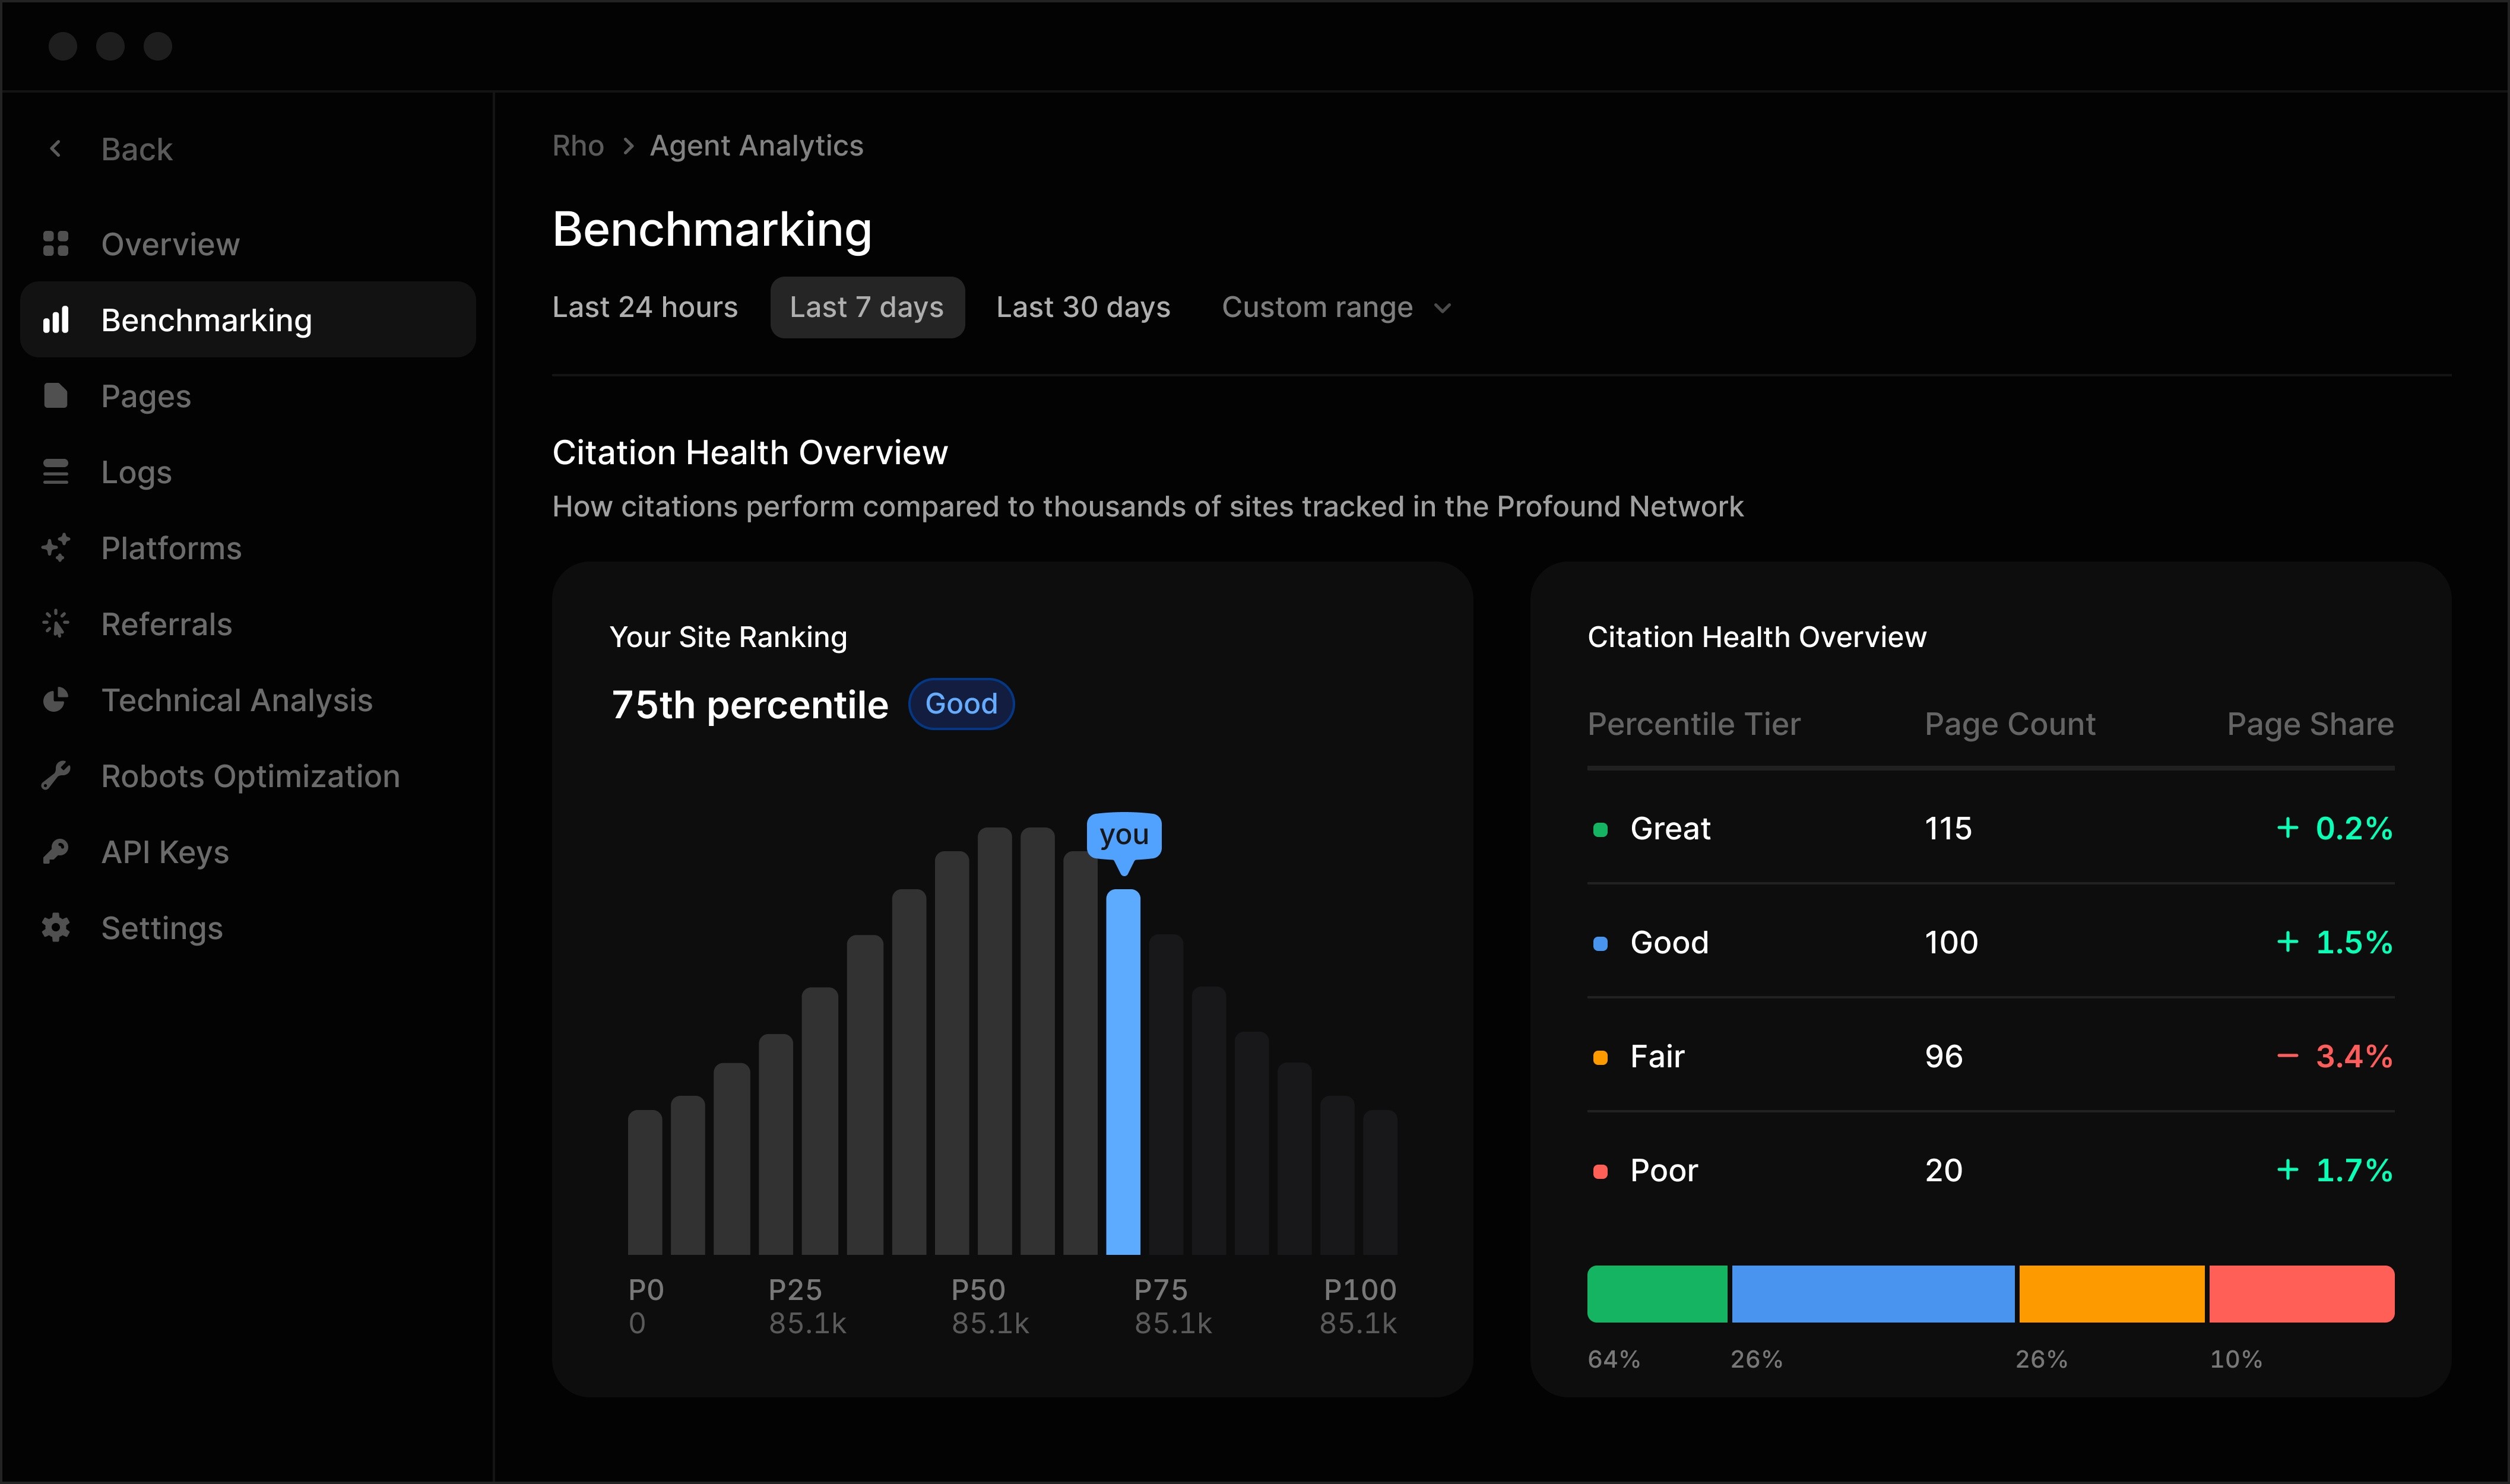Click the 'you' tooltip marker
This screenshot has width=2510, height=1484.
pos(1124,836)
